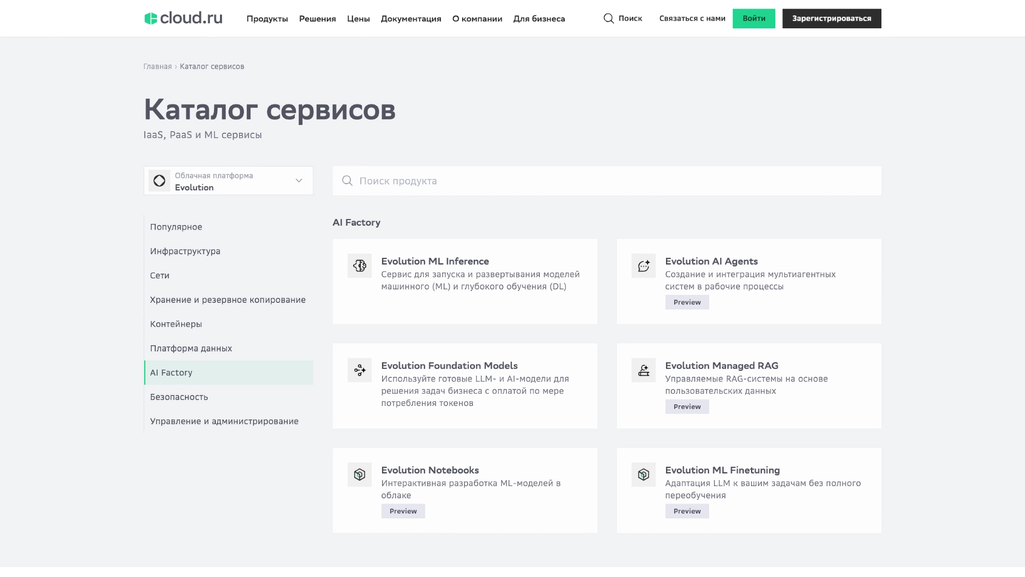1025x577 pixels.
Task: Click the Связаться с нами link
Action: pos(692,19)
